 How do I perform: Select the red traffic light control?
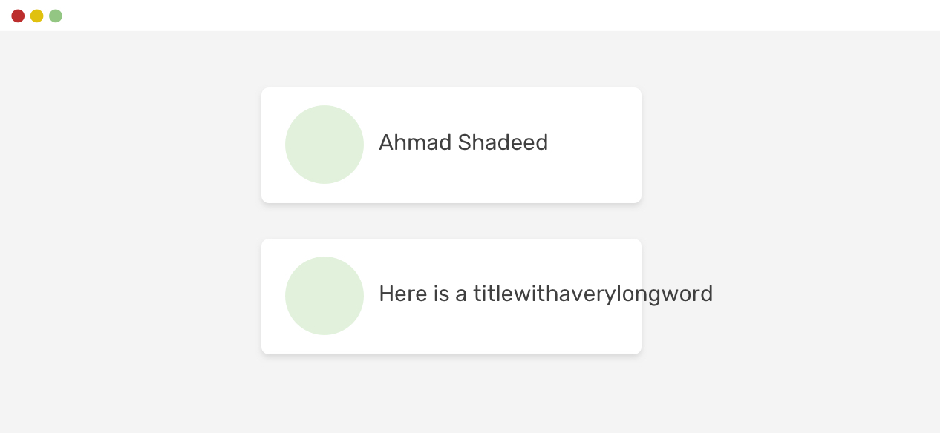pyautogui.click(x=18, y=15)
